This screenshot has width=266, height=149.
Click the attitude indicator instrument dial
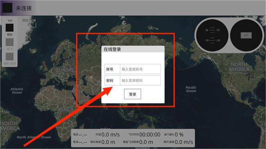(212, 35)
